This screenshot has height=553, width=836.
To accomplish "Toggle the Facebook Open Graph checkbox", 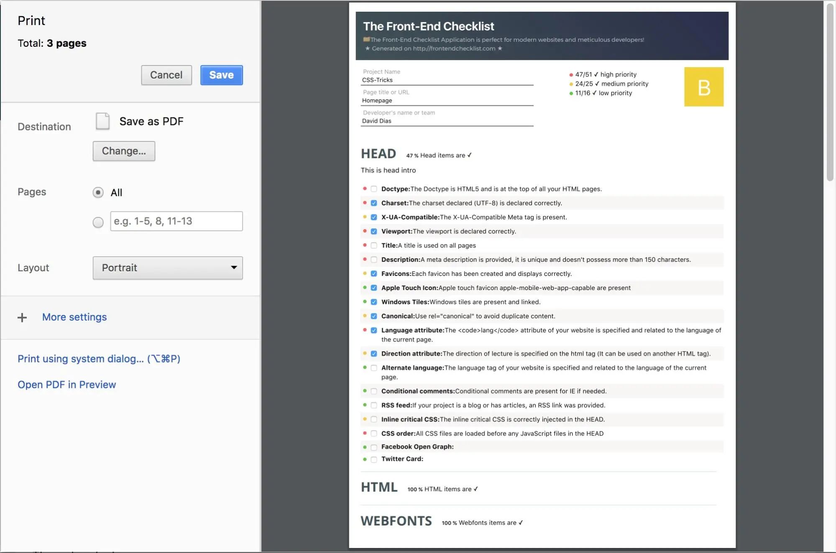I will coord(374,447).
